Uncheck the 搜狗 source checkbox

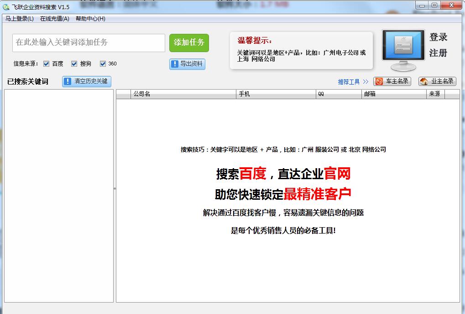point(74,64)
